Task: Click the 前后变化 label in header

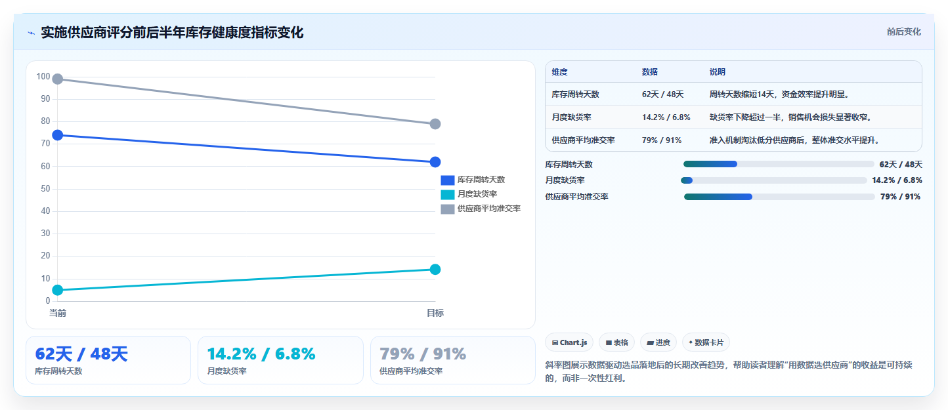Action: [903, 31]
